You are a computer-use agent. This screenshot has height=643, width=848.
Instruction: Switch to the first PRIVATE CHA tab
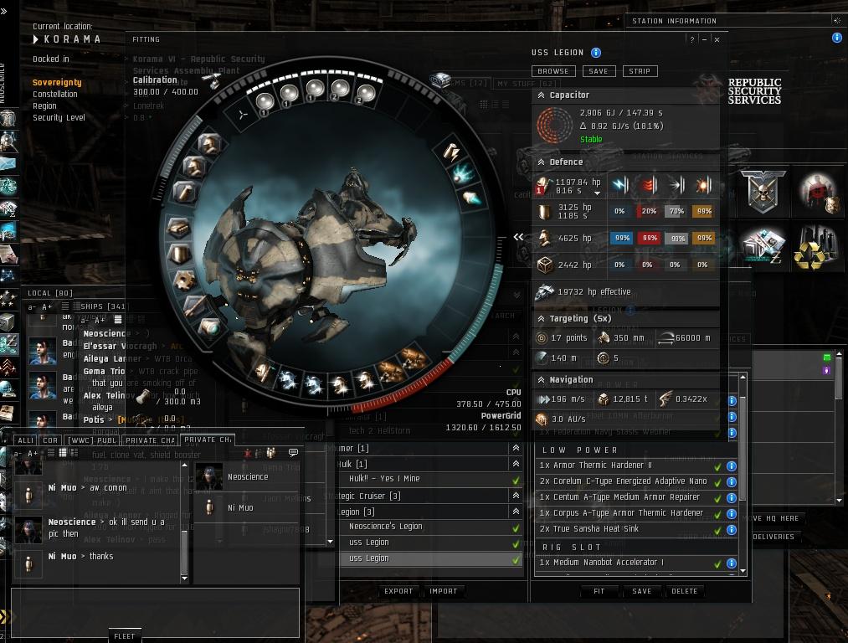[151, 440]
